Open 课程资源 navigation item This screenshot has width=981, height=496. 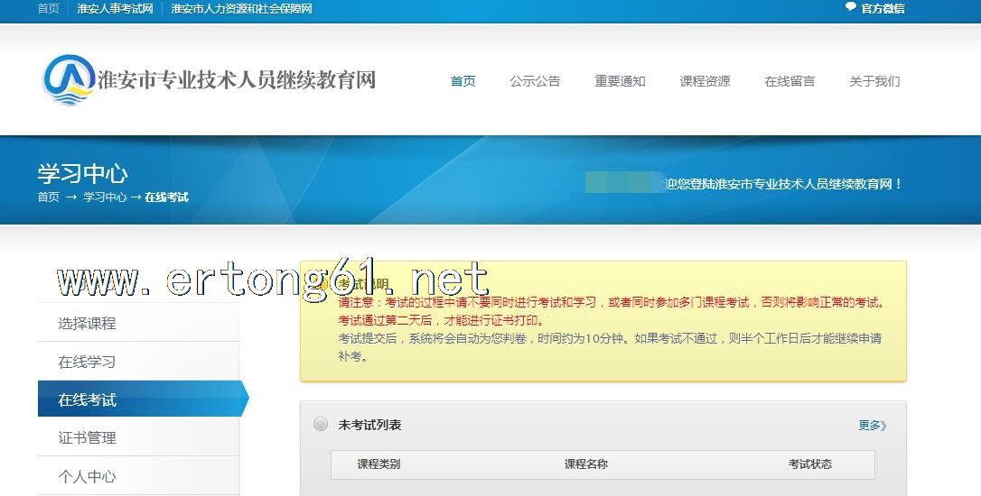pyautogui.click(x=705, y=81)
